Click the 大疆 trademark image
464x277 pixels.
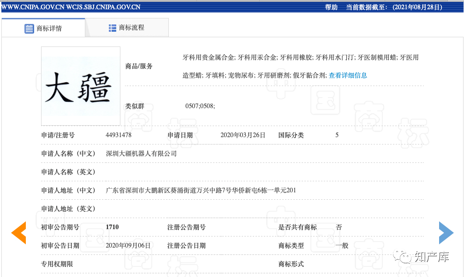80,86
